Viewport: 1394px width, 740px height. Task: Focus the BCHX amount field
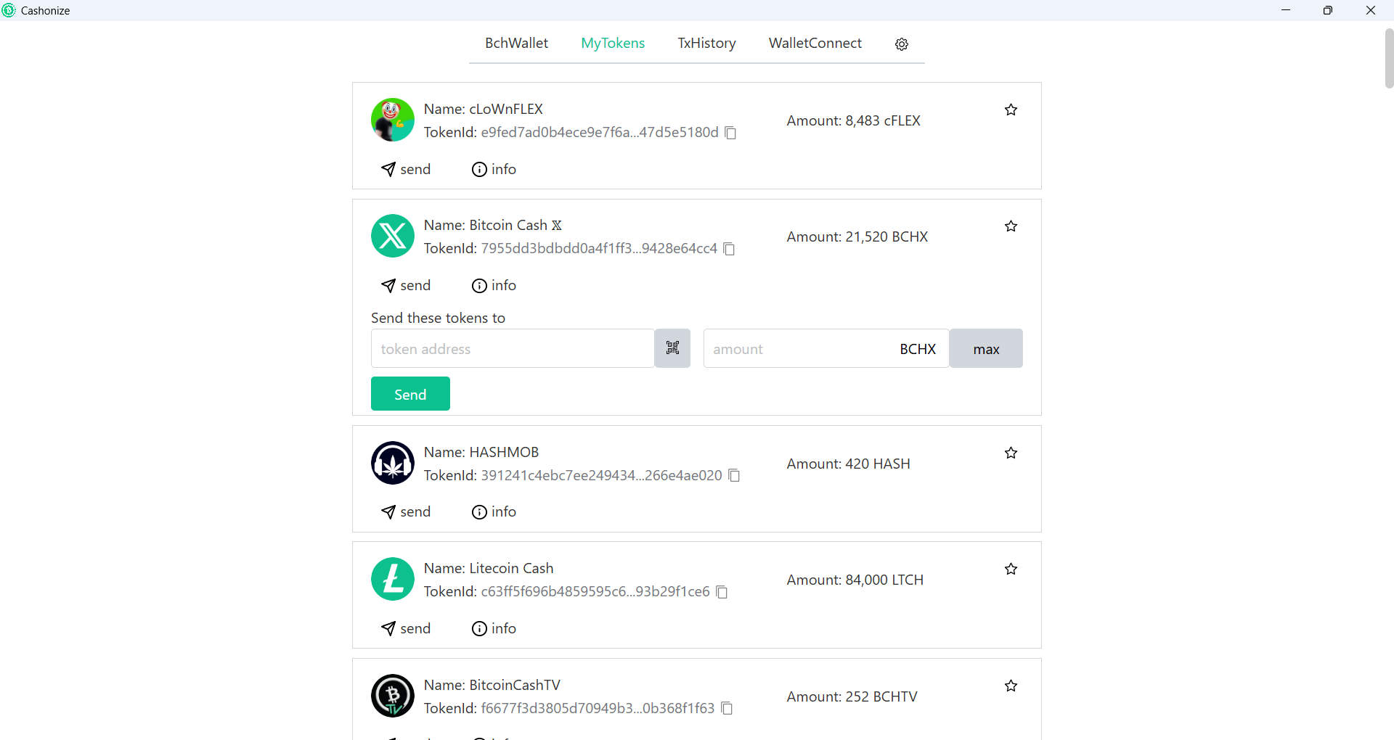pyautogui.click(x=826, y=348)
